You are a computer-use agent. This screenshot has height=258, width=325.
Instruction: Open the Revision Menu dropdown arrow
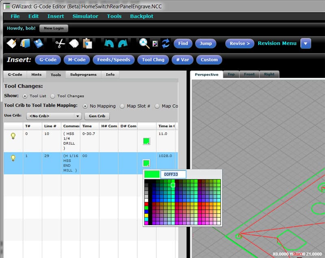[x=306, y=43]
